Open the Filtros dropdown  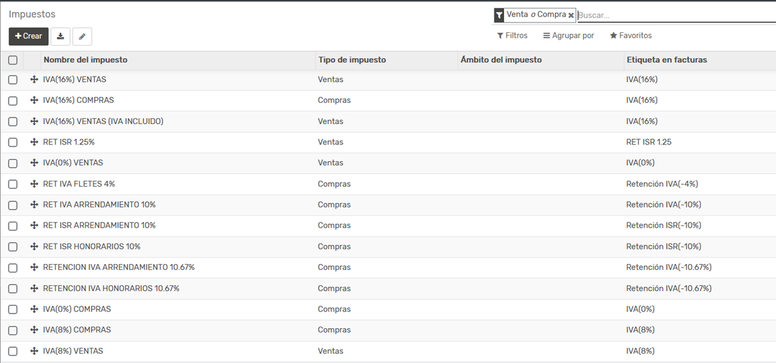pos(512,36)
